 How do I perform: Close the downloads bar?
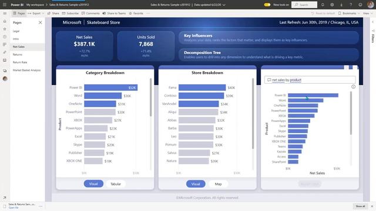tap(372, 206)
